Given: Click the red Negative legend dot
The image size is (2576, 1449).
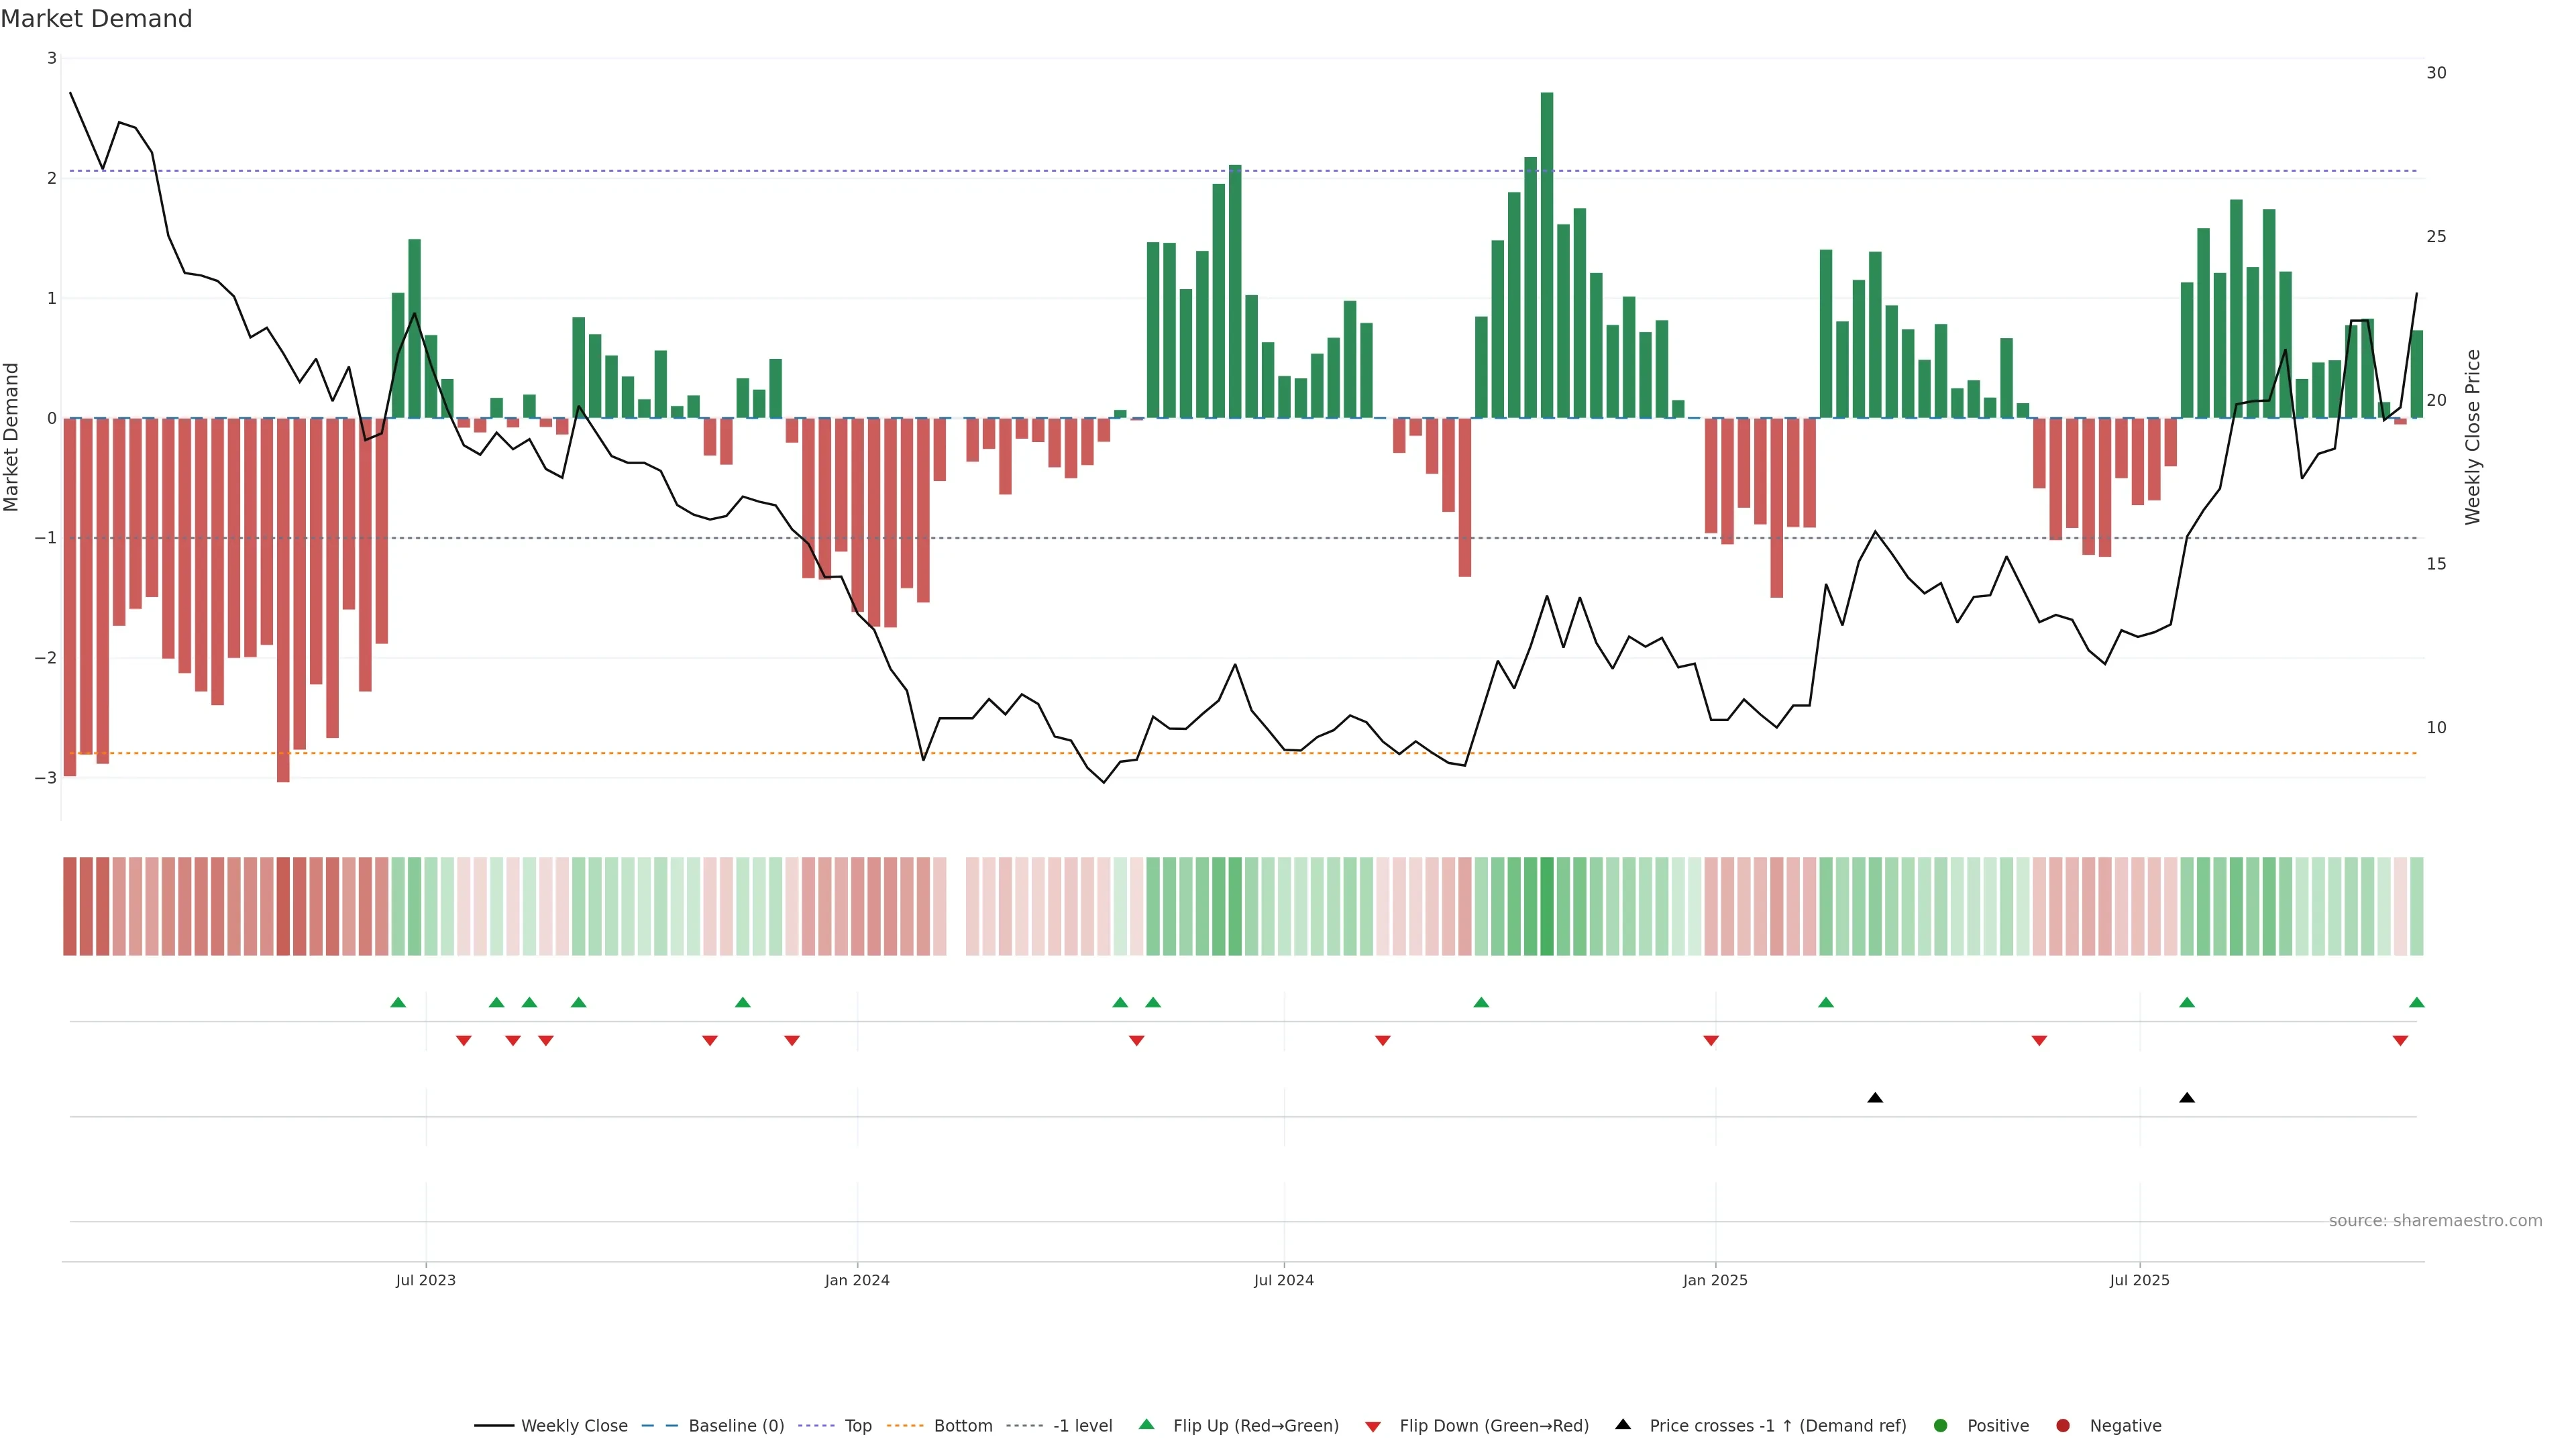Looking at the screenshot, I should click(2063, 1425).
